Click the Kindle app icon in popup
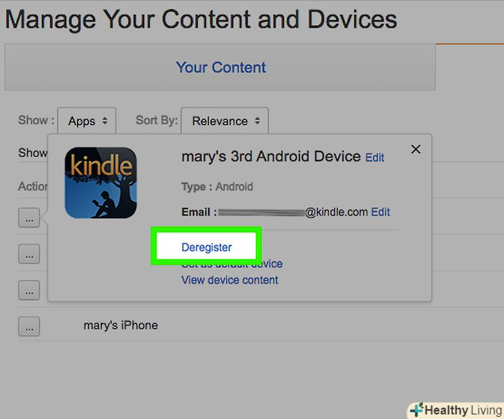The width and height of the screenshot is (504, 419). [100, 183]
